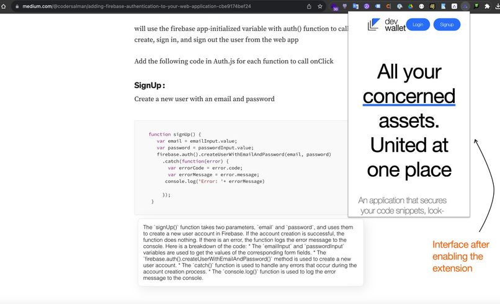Screen dimensions: 500x304
Task: Click the active dev wallet extension icon
Action: point(465,6)
